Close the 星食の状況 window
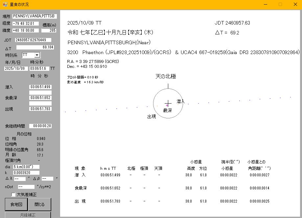302x218 pixels. pyautogui.click(x=295, y=5)
